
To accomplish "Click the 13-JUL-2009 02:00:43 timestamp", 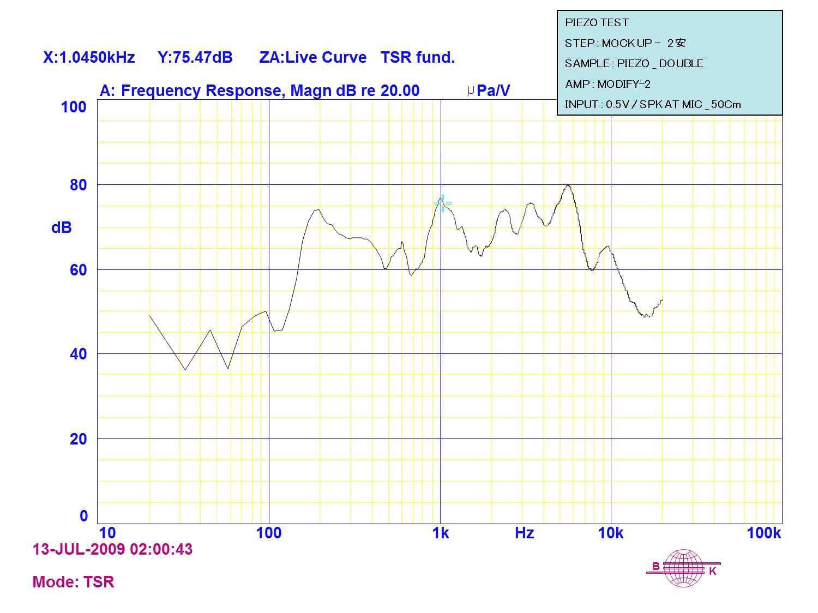I will point(113,549).
